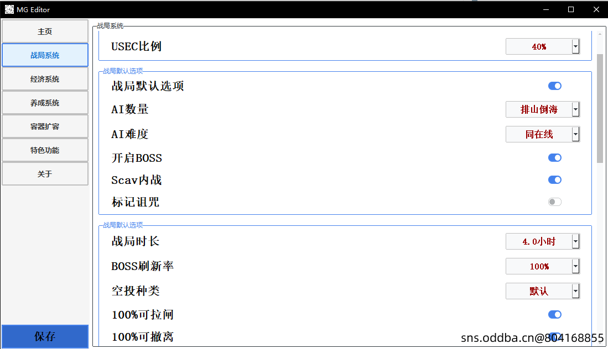Switch to the 经济系统 tab
Viewport: 608px width, 349px height.
45,79
